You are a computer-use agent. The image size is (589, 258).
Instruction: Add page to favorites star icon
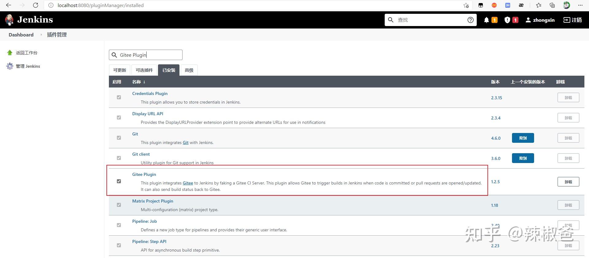point(466,5)
